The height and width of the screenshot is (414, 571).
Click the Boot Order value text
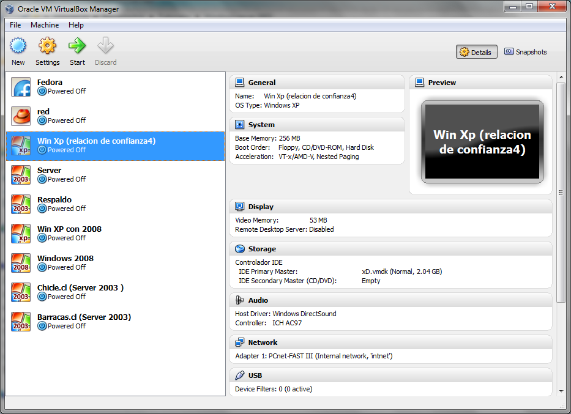point(326,148)
